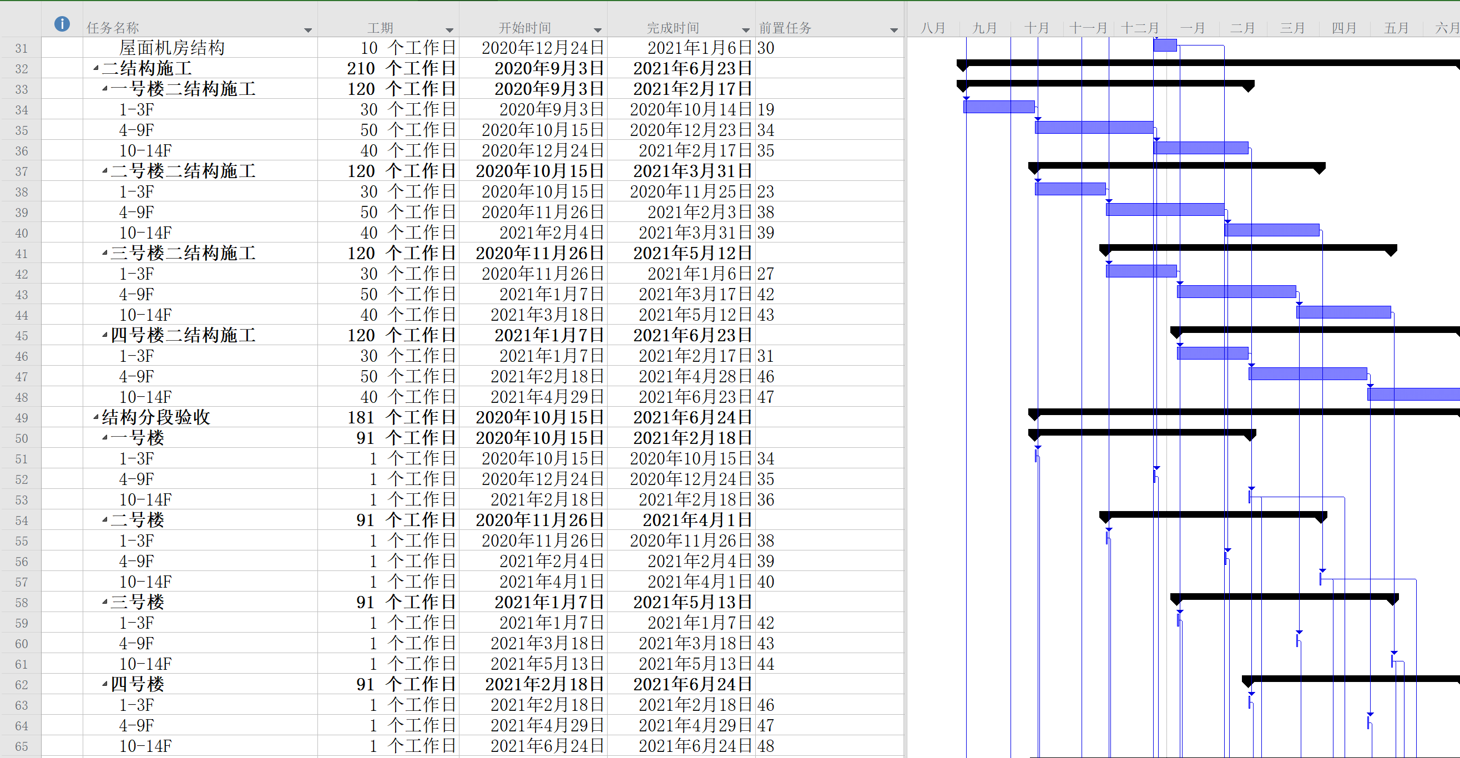Viewport: 1460px width, 758px height.
Task: Select row header number 31
Action: (x=21, y=48)
